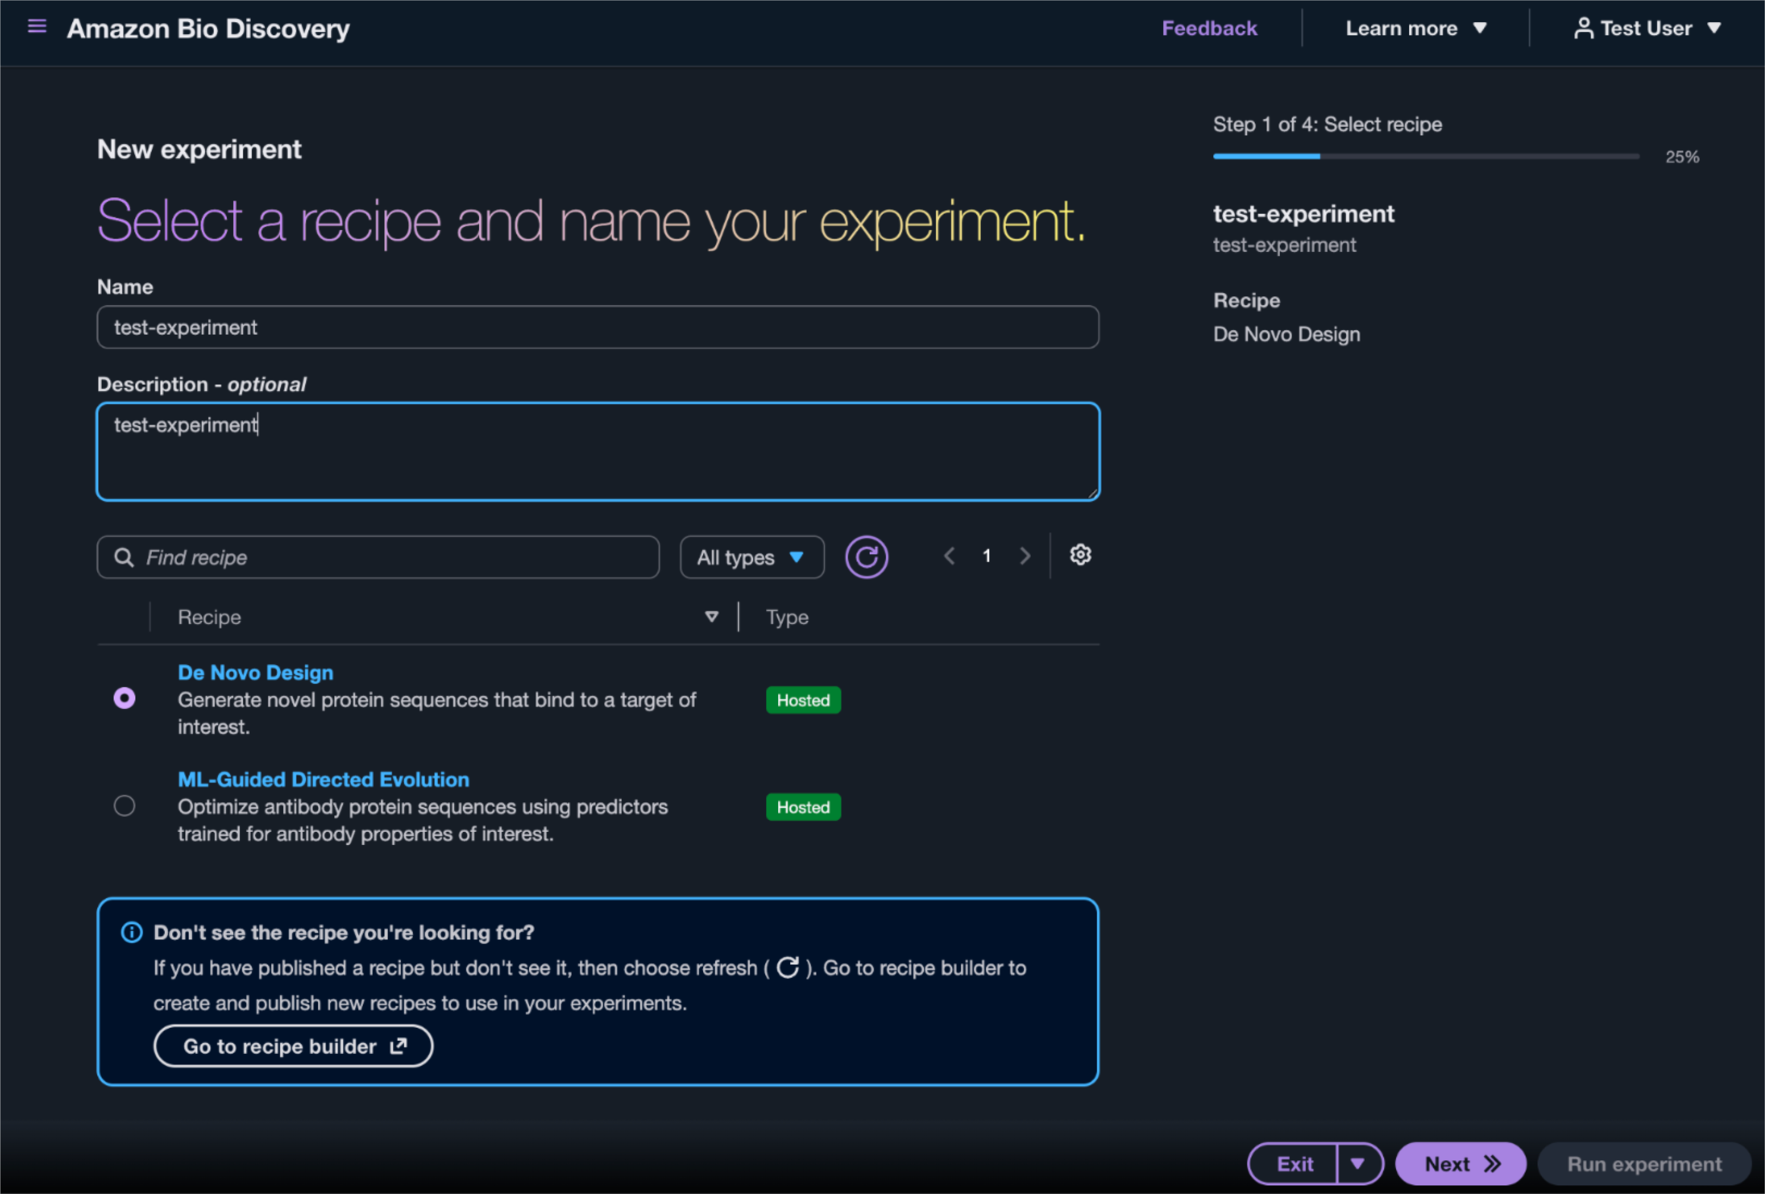Click the 25% progress label
This screenshot has width=1765, height=1194.
(1682, 157)
